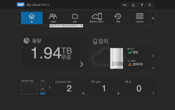Open the 앱 apps tile arrow
Viewport: 175px width, 110px height.
(x=153, y=93)
